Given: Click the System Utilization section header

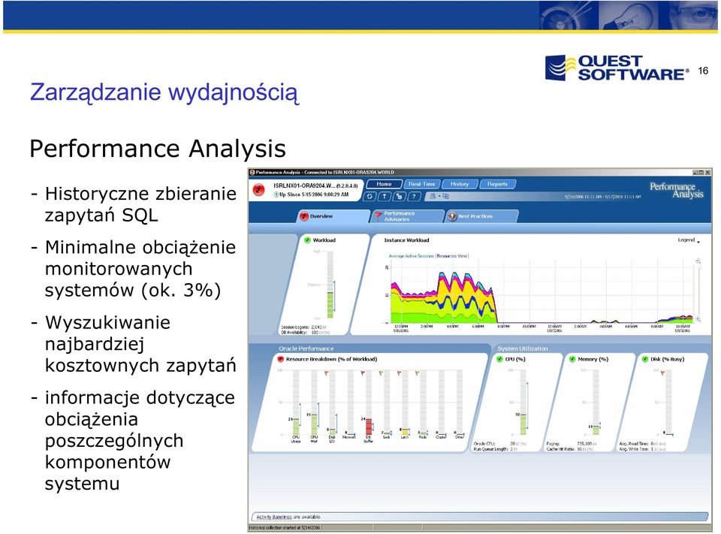Looking at the screenshot, I should point(523,348).
